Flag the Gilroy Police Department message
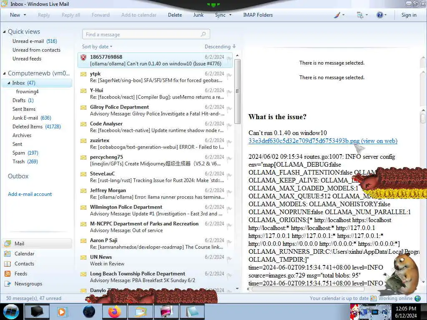427x320 pixels. [x=229, y=109]
